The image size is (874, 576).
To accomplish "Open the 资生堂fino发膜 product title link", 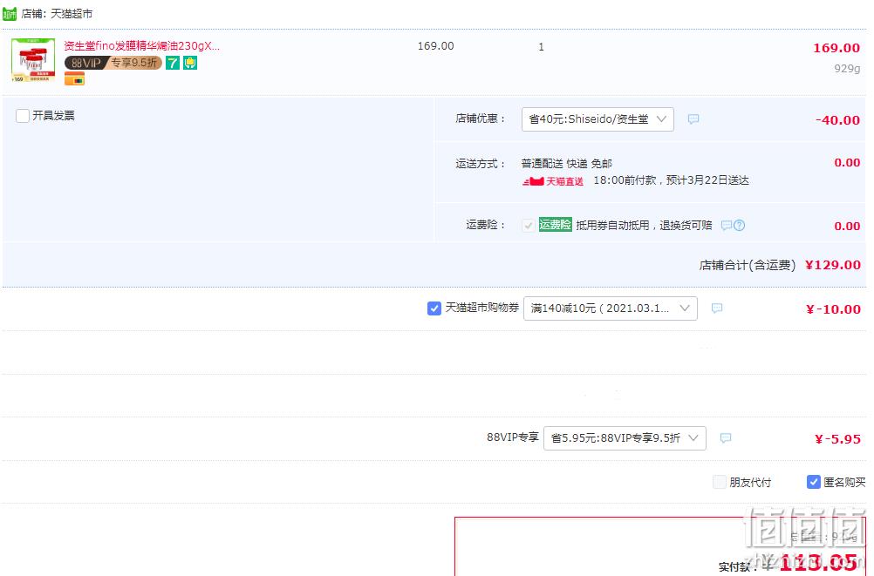I will click(141, 45).
